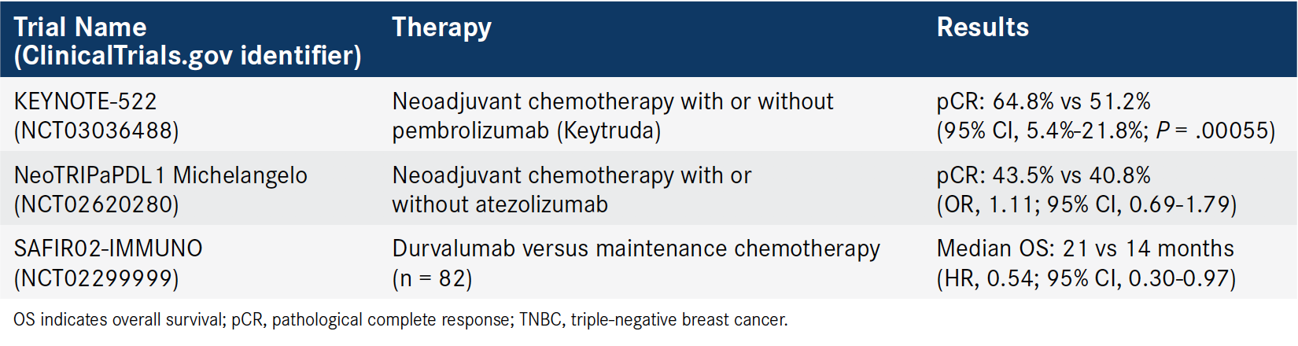Click the OR, 1.11 odds ratio line

pyautogui.click(x=1086, y=204)
